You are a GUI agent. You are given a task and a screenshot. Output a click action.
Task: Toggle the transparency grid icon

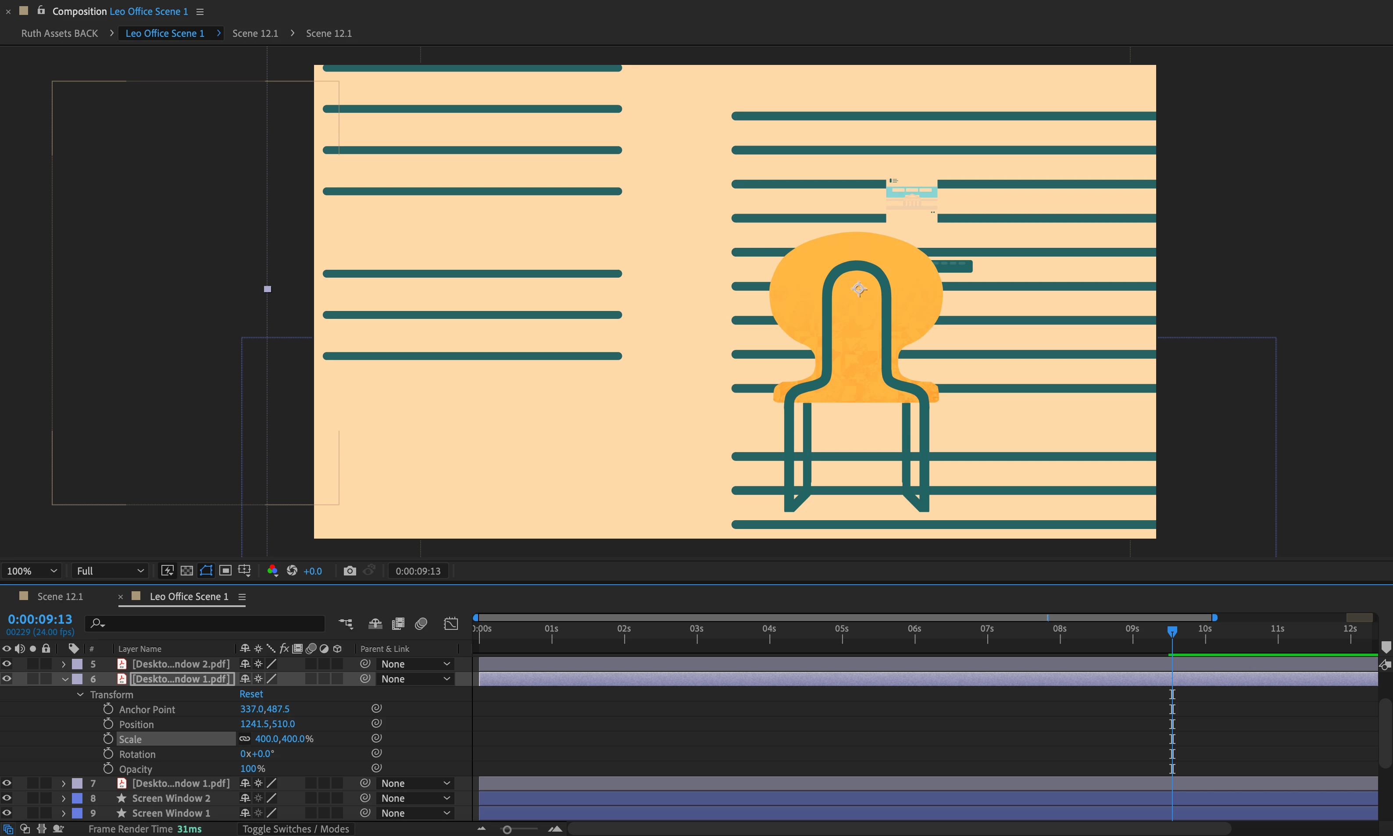pos(186,571)
